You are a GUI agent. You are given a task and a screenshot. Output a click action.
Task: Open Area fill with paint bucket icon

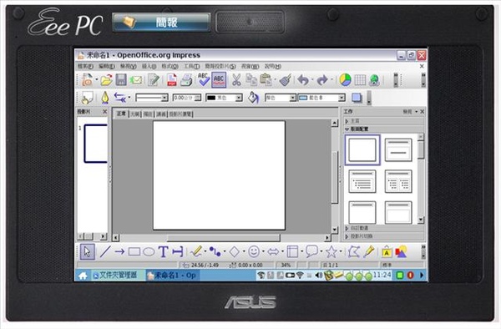(253, 98)
